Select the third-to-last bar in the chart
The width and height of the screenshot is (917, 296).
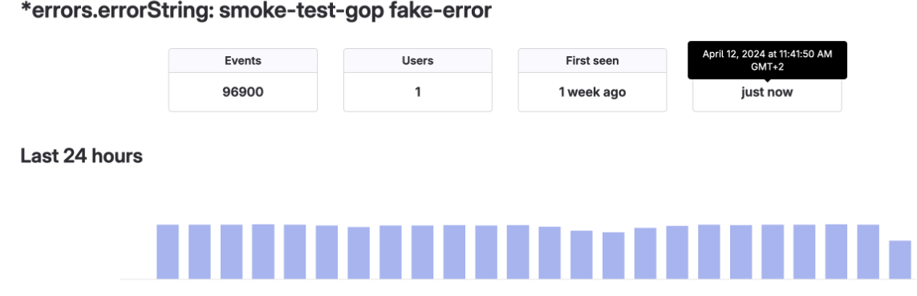[x=836, y=252]
